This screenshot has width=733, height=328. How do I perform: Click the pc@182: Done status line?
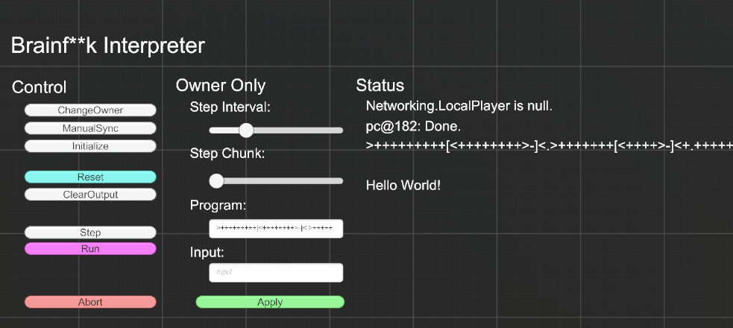[413, 127]
